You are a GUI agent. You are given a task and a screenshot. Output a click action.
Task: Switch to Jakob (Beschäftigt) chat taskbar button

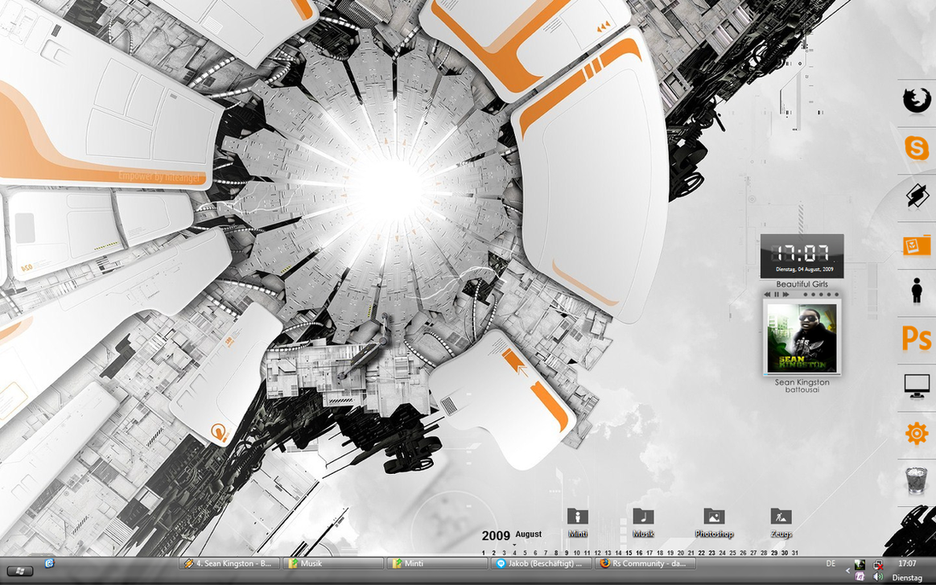[x=539, y=564]
